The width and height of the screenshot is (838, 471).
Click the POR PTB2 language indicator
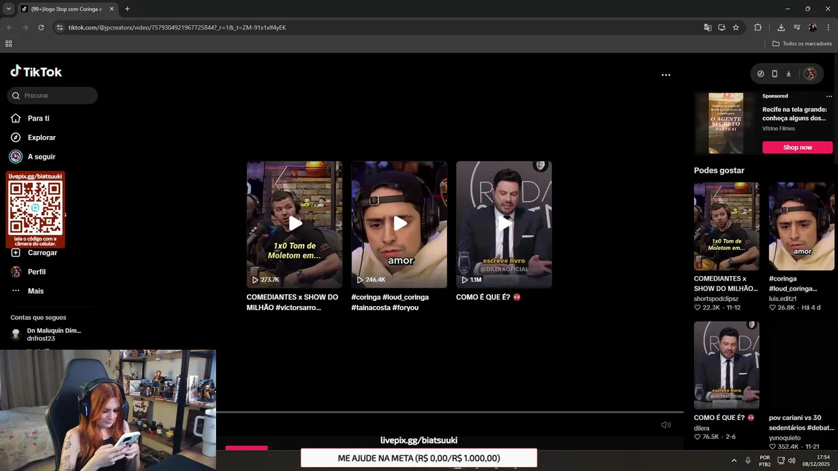point(765,461)
